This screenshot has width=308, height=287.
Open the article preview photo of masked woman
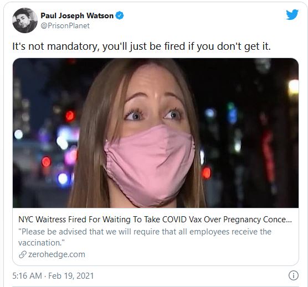pos(156,133)
